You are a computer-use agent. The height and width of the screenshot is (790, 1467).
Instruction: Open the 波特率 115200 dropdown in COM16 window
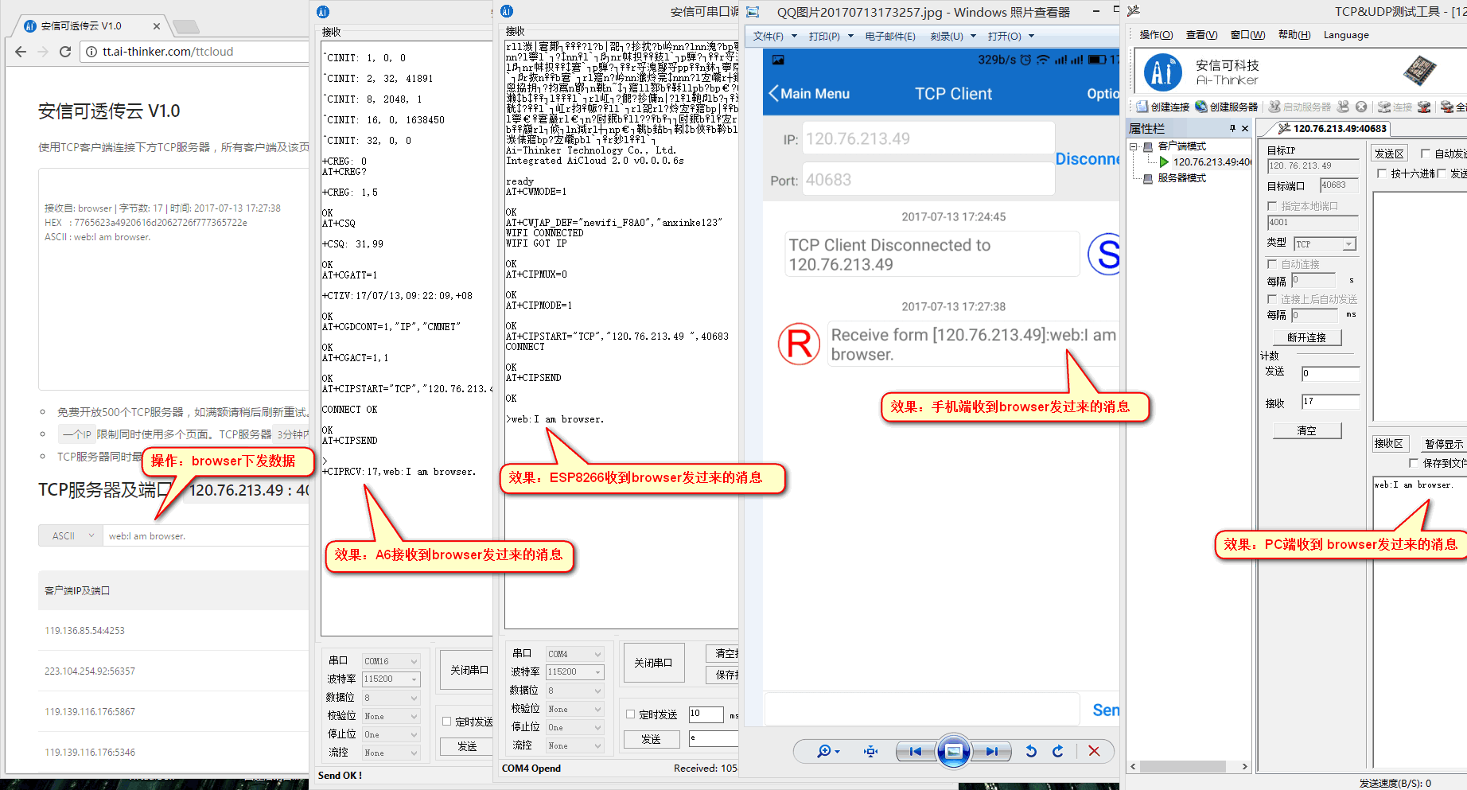391,679
